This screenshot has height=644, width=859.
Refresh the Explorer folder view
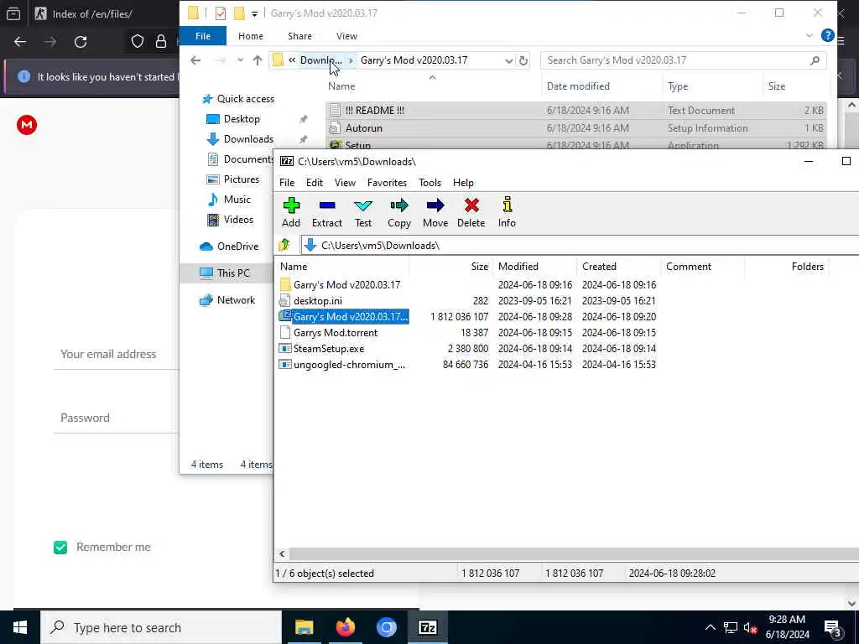click(523, 60)
